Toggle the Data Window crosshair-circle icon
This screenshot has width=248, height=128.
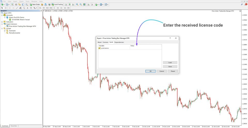(x=16, y=5)
